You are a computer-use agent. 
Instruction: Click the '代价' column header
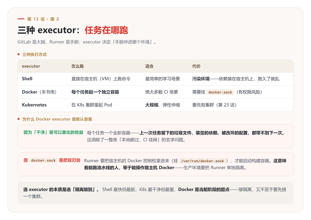196,66
